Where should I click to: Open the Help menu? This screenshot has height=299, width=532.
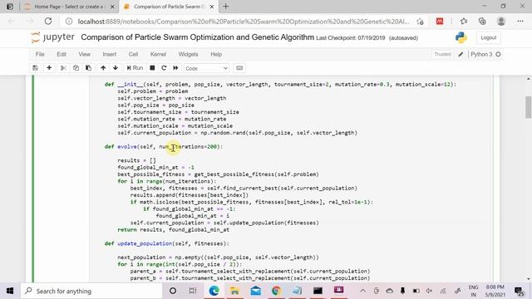[x=216, y=54]
